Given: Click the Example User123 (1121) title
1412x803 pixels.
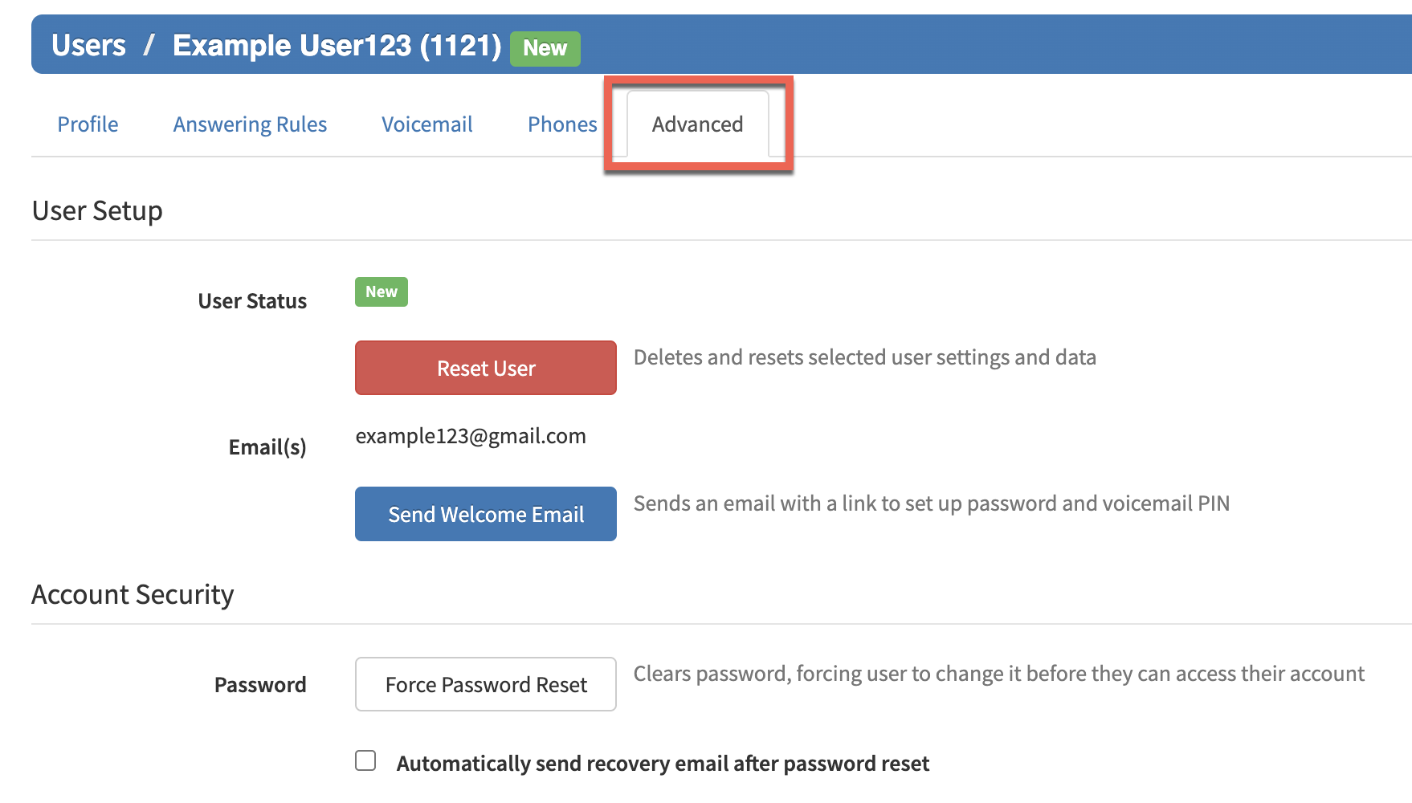Looking at the screenshot, I should pyautogui.click(x=337, y=46).
